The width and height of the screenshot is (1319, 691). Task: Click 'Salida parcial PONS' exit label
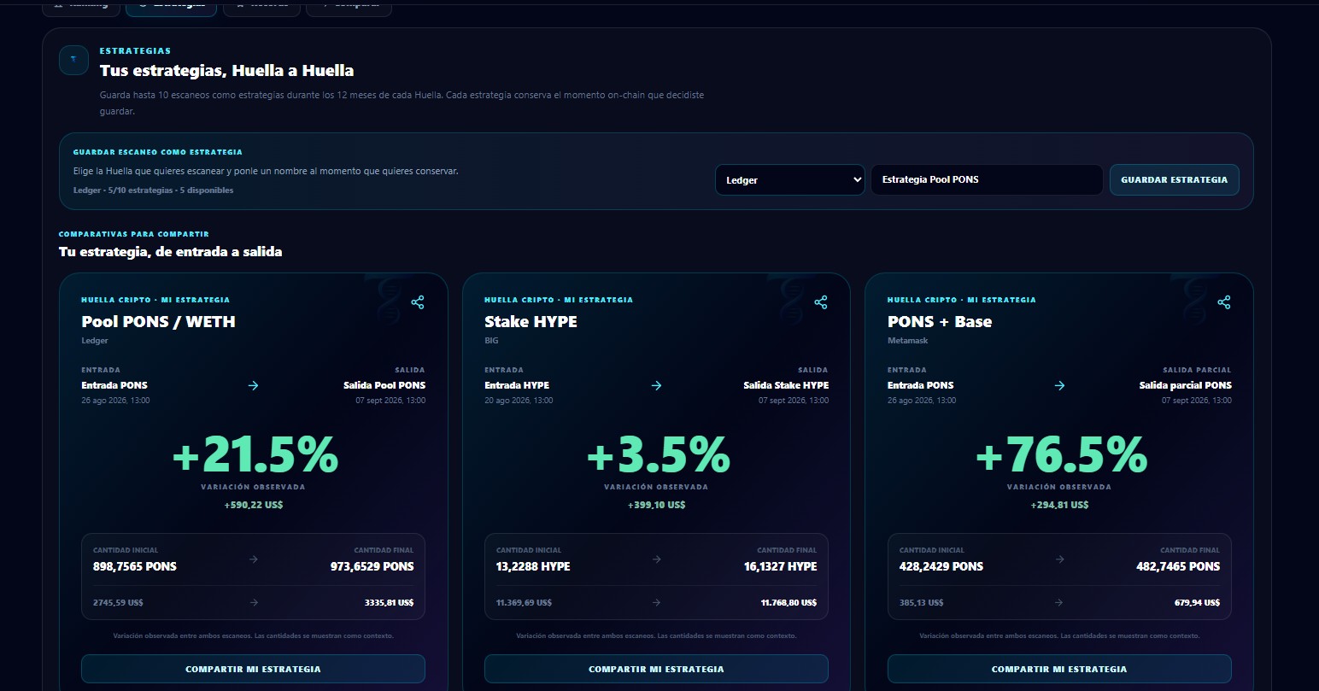tap(1186, 385)
